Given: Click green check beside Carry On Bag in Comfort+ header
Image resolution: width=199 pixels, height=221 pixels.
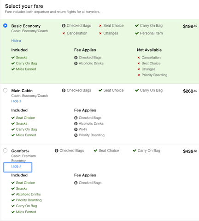Looking at the screenshot, I should 135,151.
